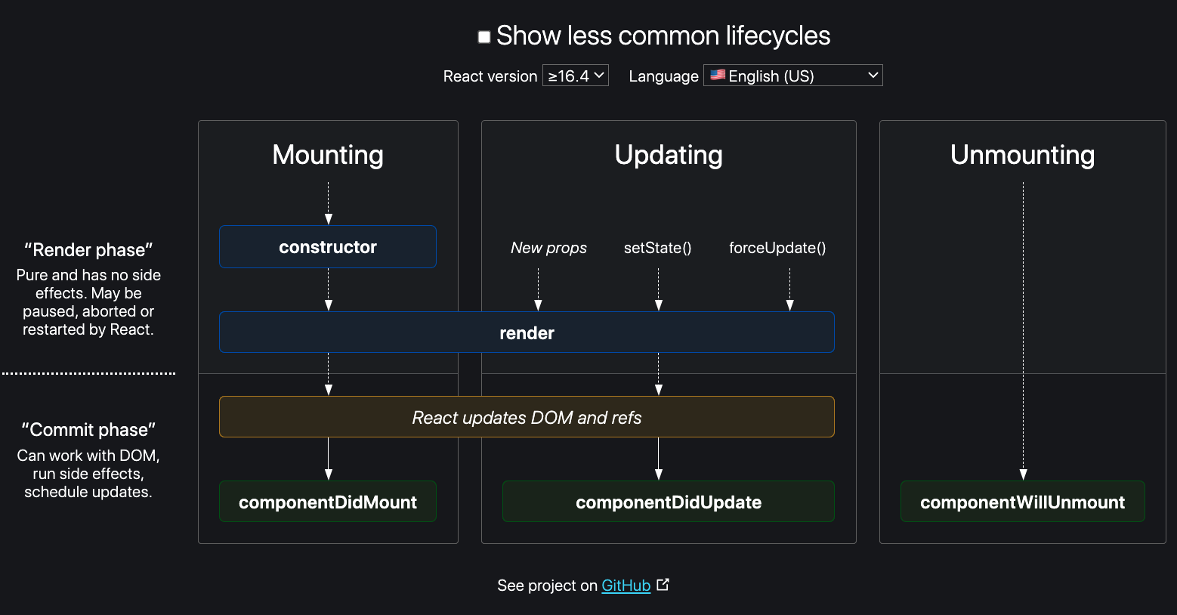Click the "Commit phase" heading
Image resolution: width=1177 pixels, height=615 pixels.
pos(88,430)
